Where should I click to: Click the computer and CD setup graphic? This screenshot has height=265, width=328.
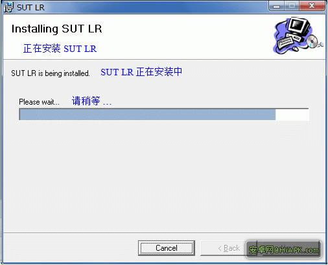298,36
